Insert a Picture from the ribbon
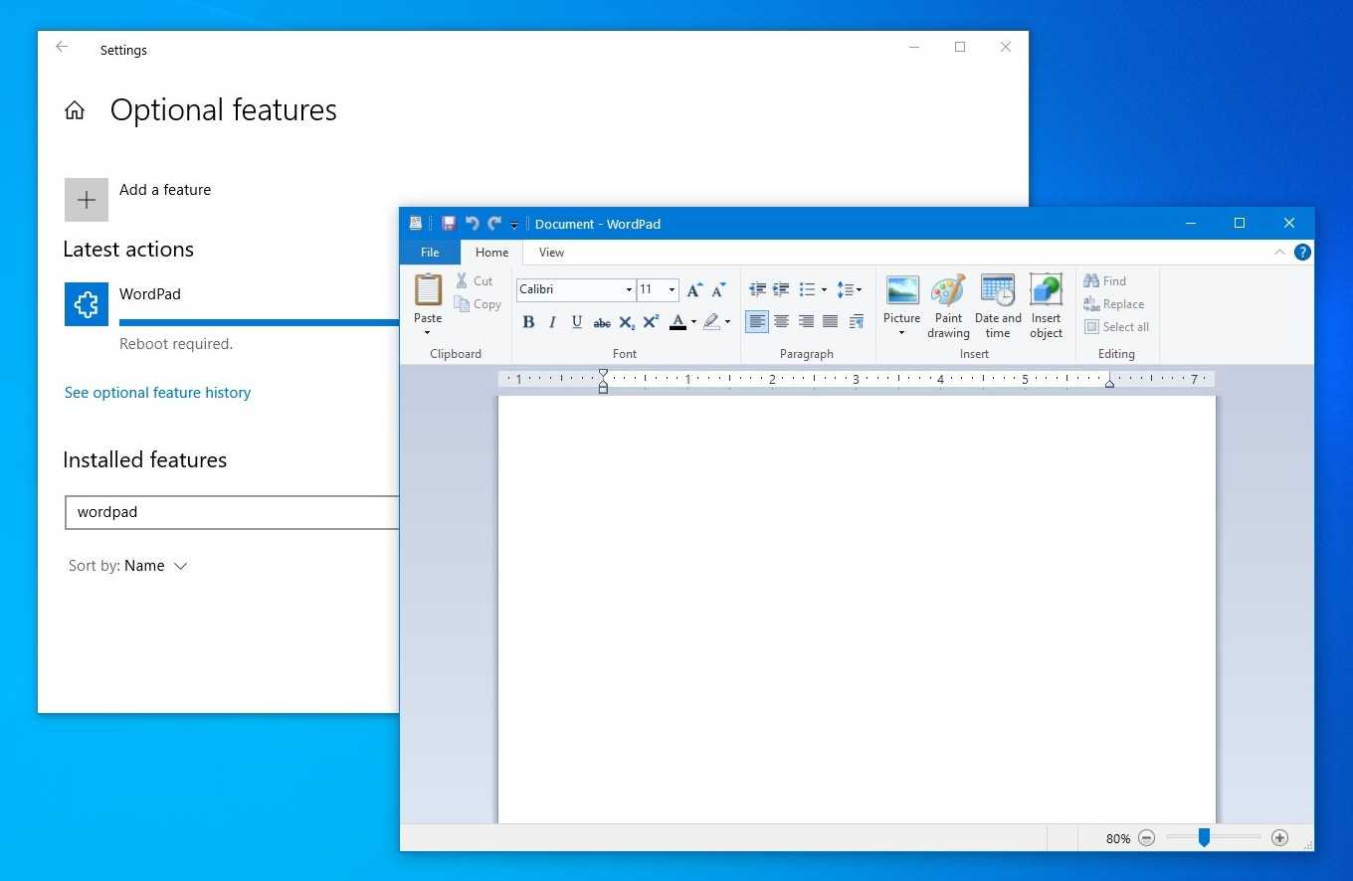 (x=901, y=291)
